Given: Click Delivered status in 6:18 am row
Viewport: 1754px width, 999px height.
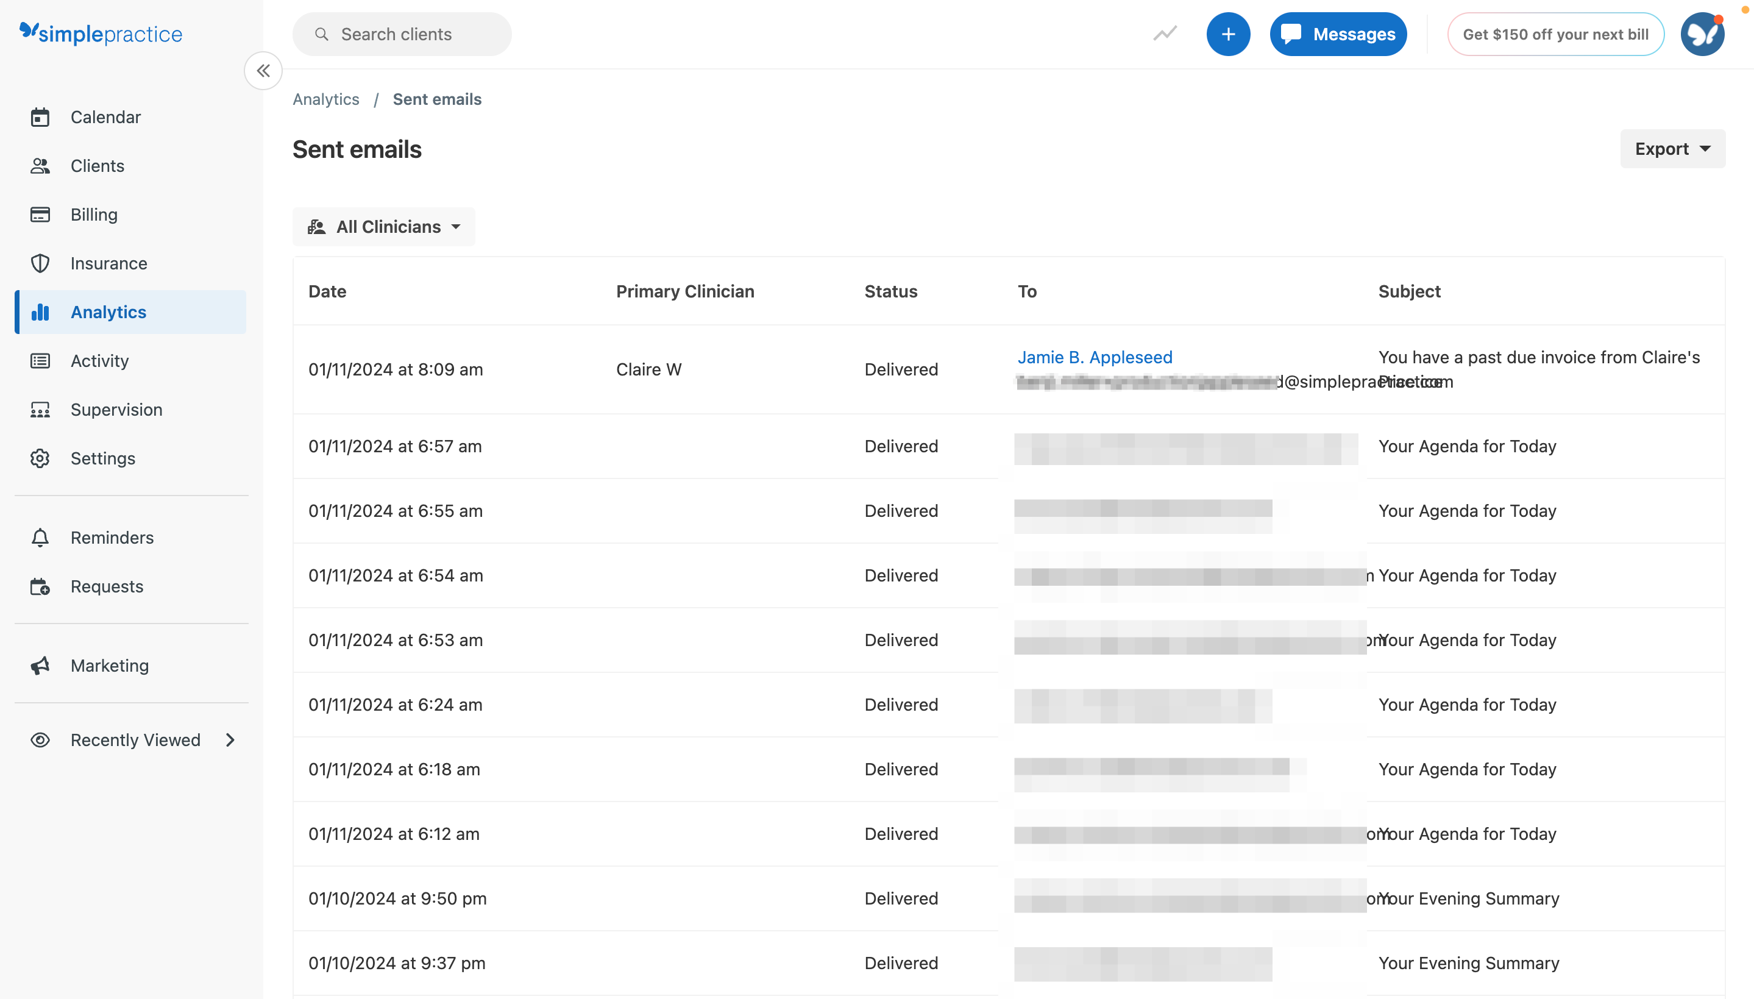Looking at the screenshot, I should (901, 769).
